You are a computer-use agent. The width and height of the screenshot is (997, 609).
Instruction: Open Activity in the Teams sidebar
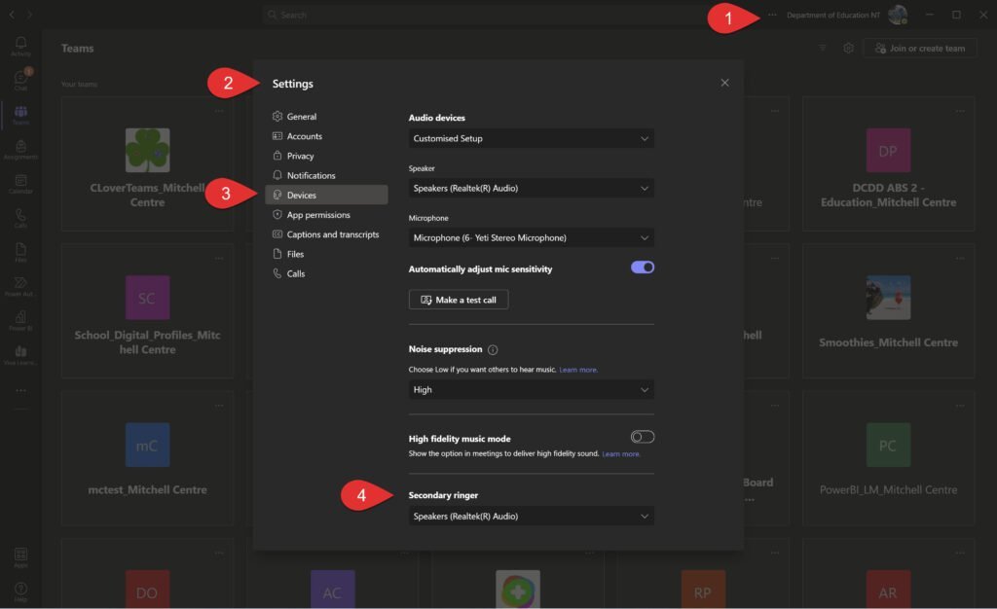(x=20, y=46)
